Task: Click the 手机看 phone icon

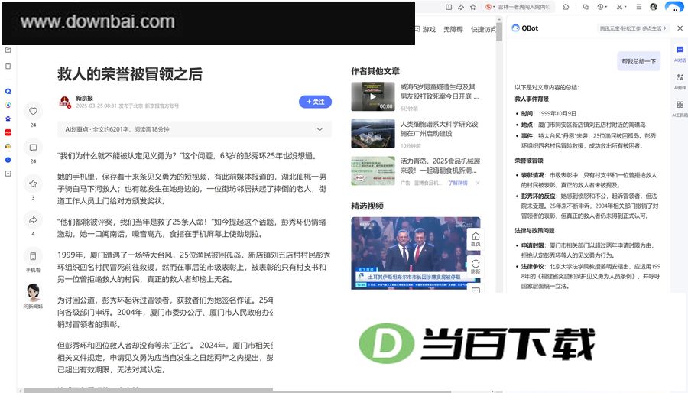Action: point(33,256)
